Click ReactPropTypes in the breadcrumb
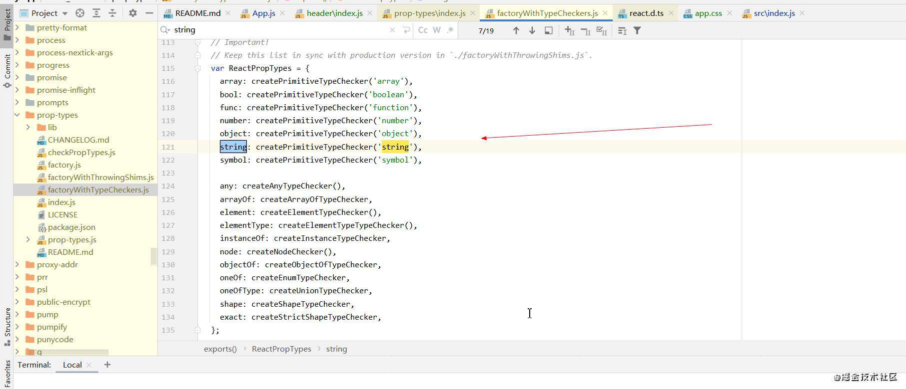 coord(281,349)
